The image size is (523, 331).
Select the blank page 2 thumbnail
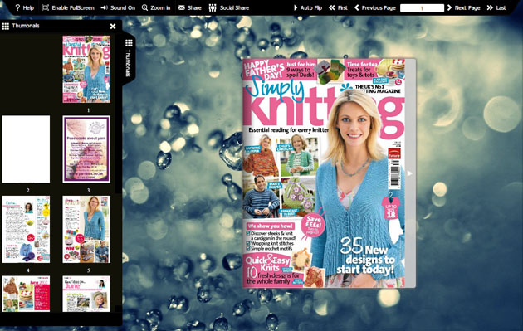26,149
